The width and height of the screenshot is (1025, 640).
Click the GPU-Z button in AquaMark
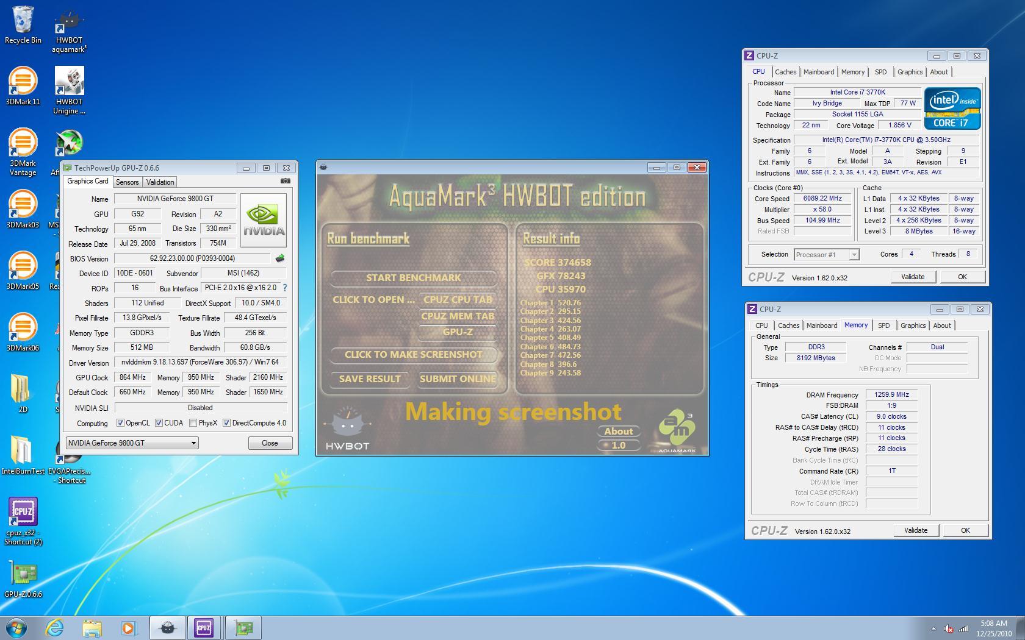coord(457,332)
